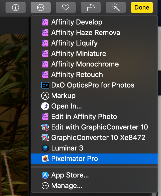Open the Markup tool

63,96
